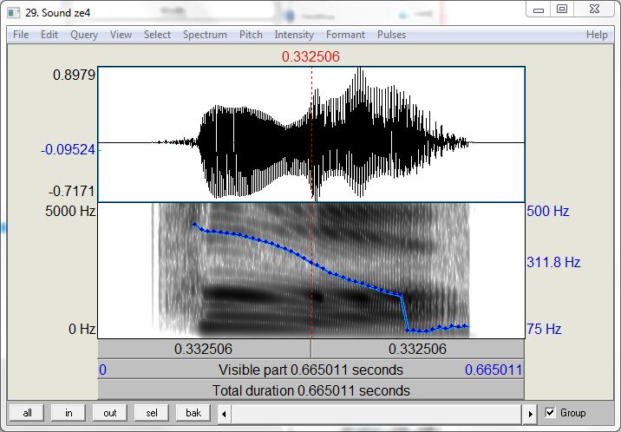The image size is (621, 432).
Task: Click the 'out' zoom button
Action: click(109, 413)
